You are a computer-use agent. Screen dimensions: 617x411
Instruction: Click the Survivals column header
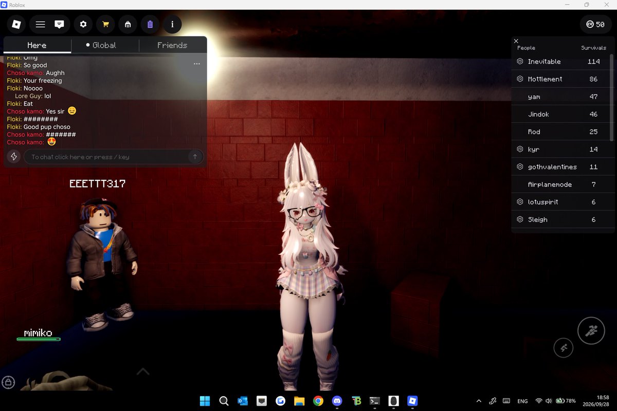593,48
